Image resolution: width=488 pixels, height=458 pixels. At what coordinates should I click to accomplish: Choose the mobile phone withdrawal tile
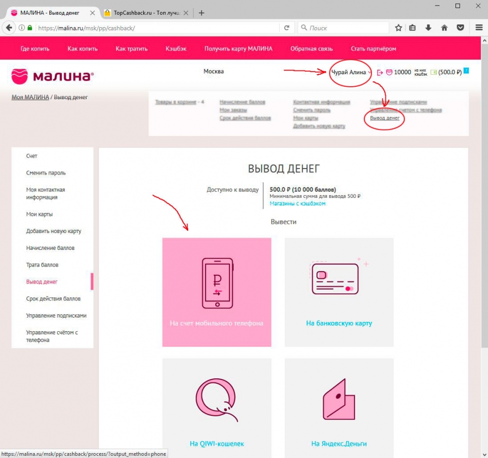[x=216, y=292]
